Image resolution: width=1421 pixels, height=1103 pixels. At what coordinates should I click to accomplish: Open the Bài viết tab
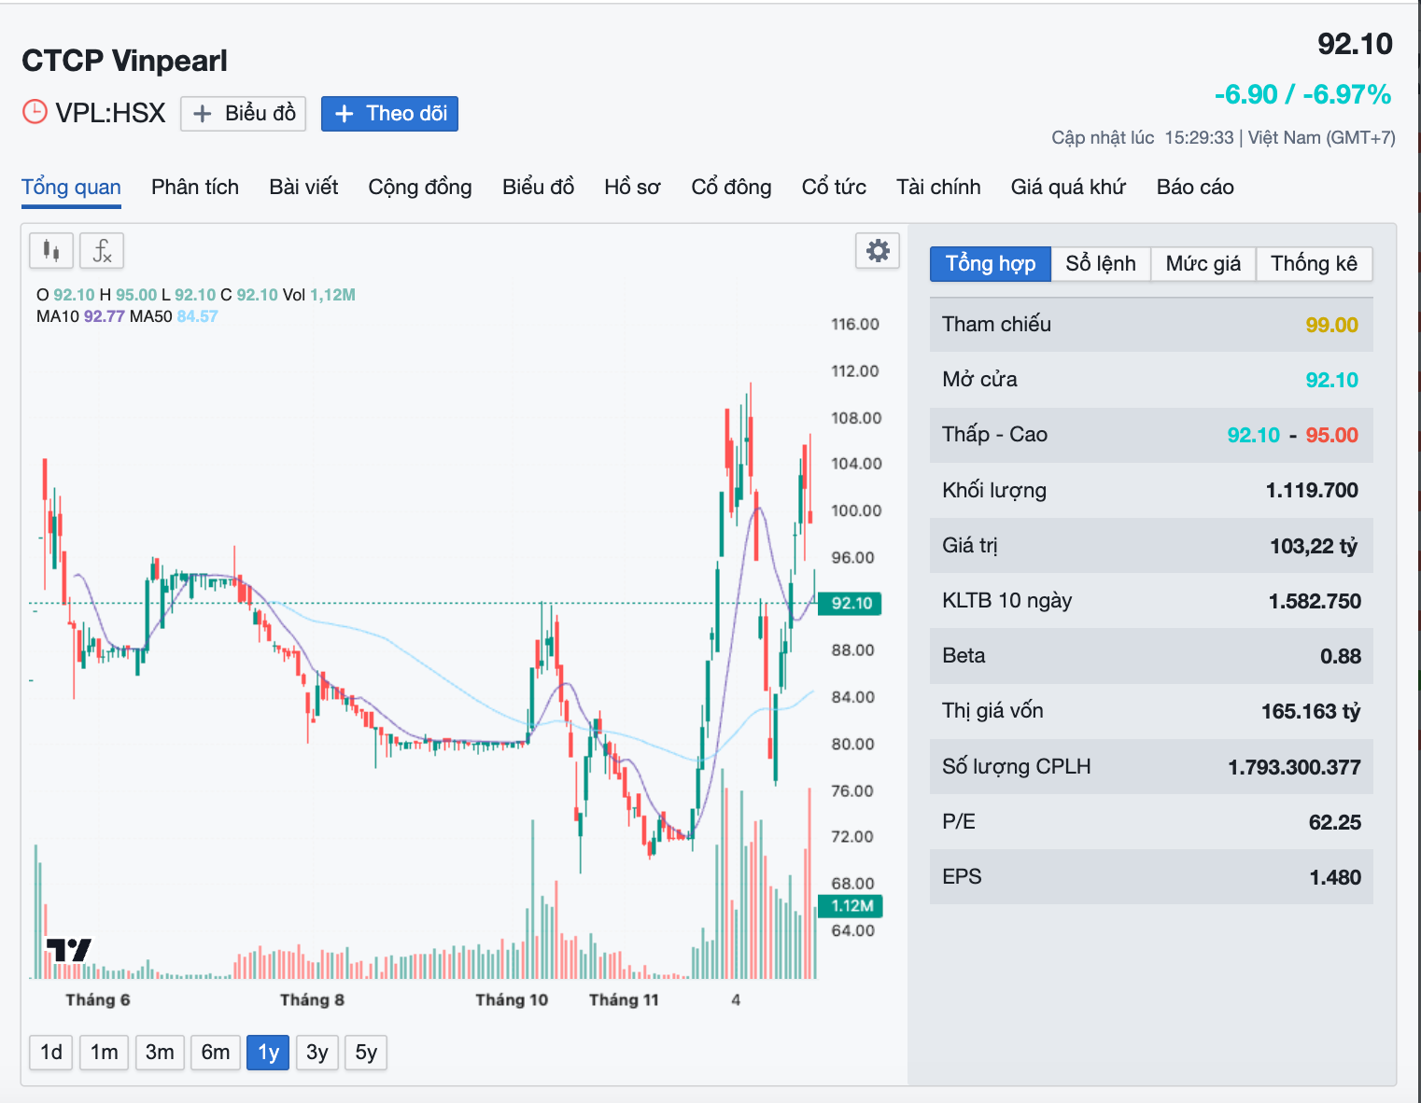(303, 188)
